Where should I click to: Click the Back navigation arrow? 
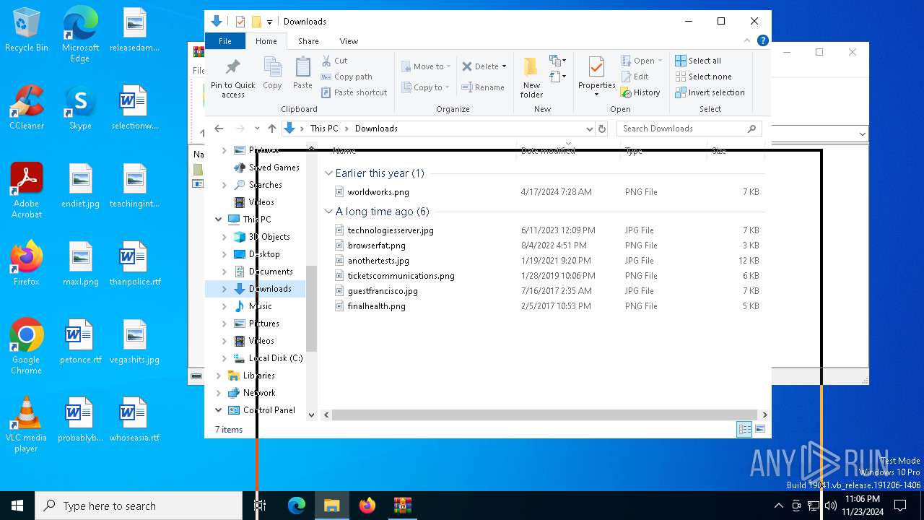point(219,129)
